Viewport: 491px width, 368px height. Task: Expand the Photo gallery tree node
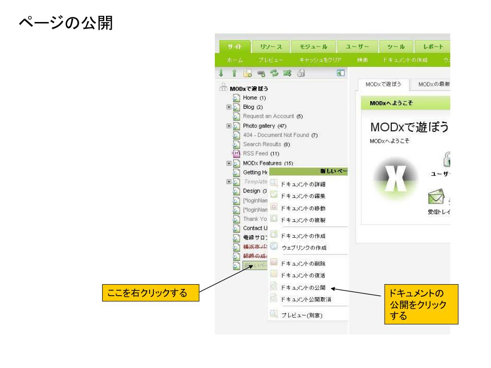229,126
